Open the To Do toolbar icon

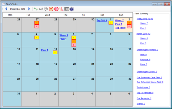(61, 9)
